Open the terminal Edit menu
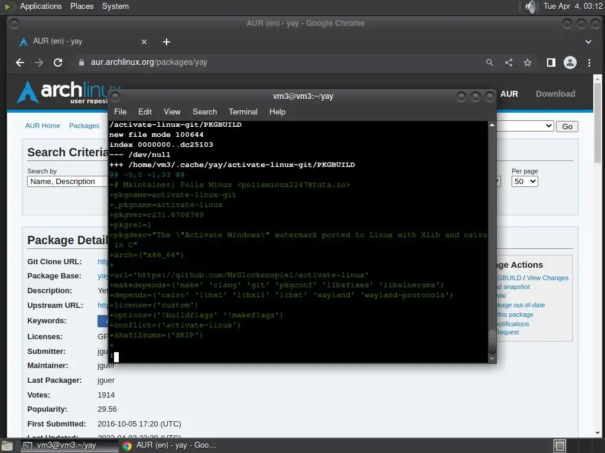Viewport: 605px width, 453px height. [145, 111]
